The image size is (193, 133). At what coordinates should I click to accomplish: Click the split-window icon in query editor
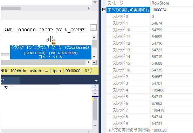(x=95, y=87)
